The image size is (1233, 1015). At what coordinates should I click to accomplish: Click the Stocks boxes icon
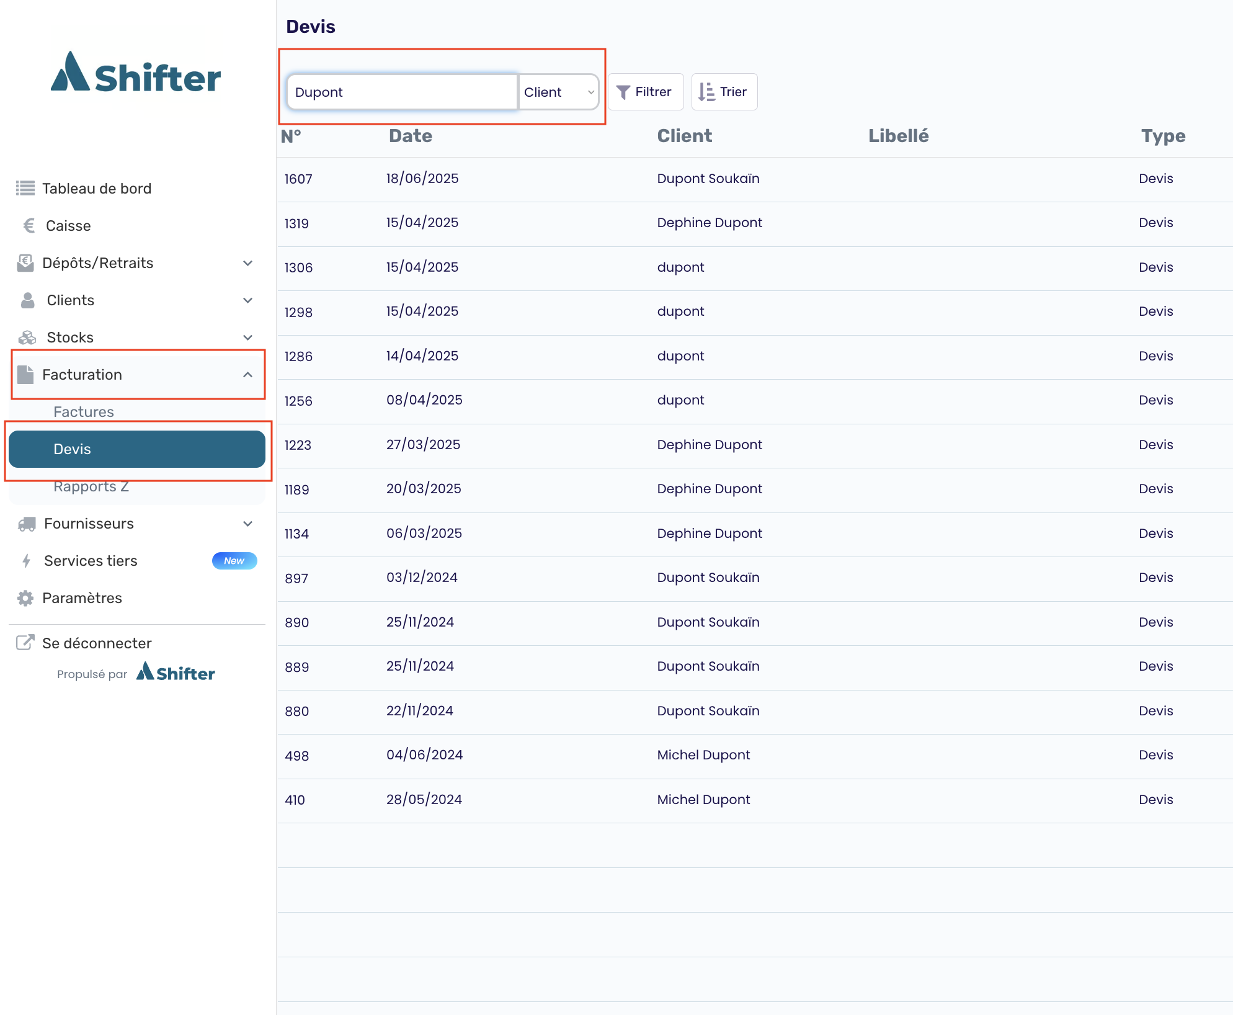pyautogui.click(x=27, y=337)
